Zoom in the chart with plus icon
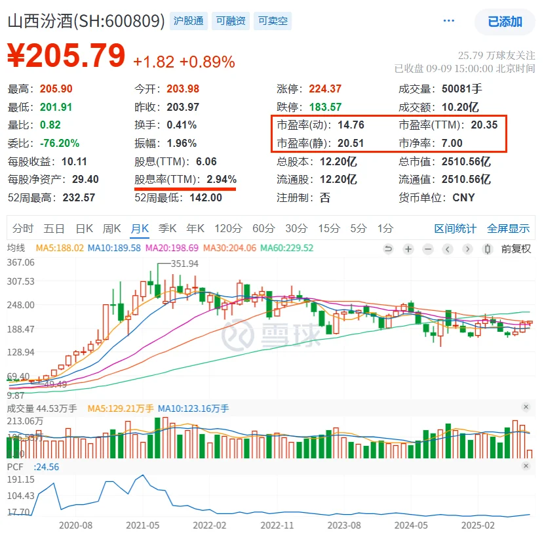This screenshot has height=539, width=544. [408, 249]
